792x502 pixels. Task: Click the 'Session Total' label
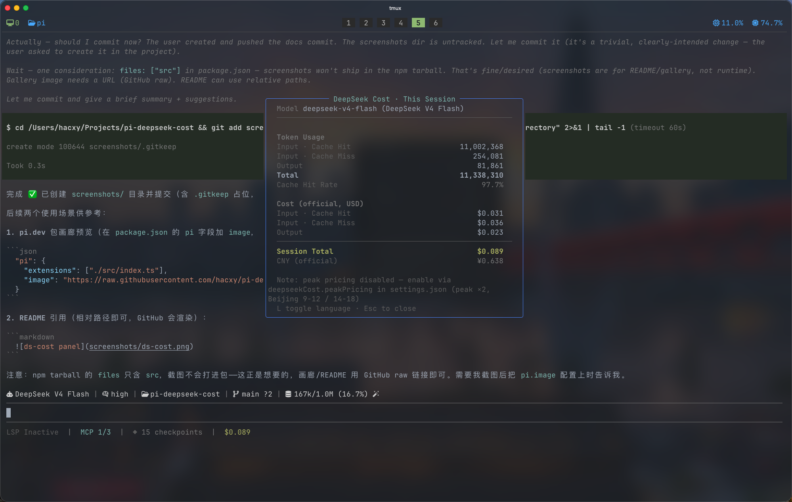pyautogui.click(x=305, y=251)
